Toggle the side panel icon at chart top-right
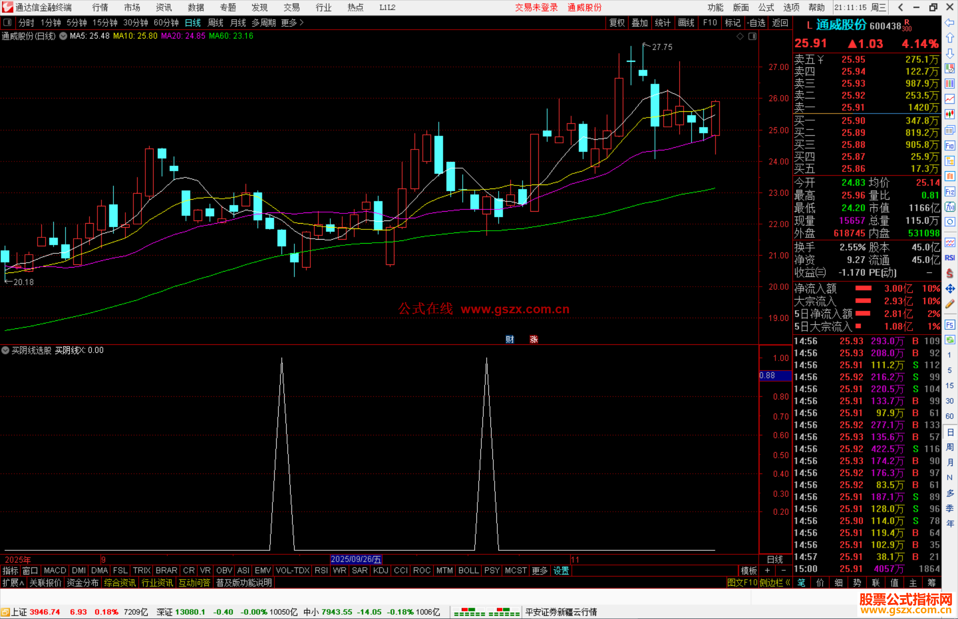 click(x=752, y=36)
